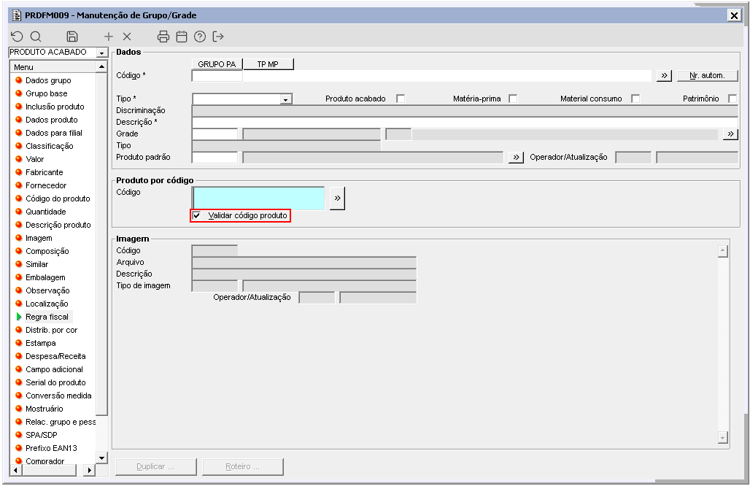This screenshot has width=750, height=486.
Task: Click the Menu vertical scrollbar thumb
Action: pyautogui.click(x=101, y=244)
